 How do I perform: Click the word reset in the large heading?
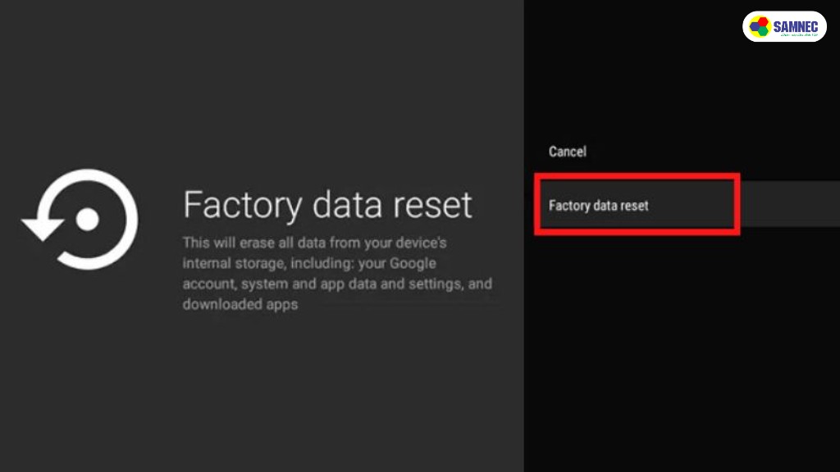pos(432,205)
